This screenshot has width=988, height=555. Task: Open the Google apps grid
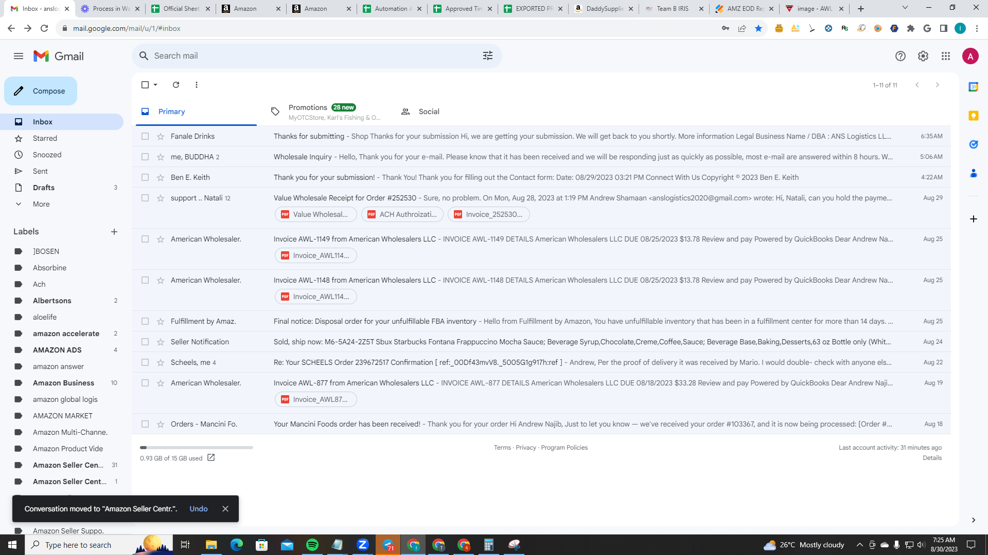point(946,56)
